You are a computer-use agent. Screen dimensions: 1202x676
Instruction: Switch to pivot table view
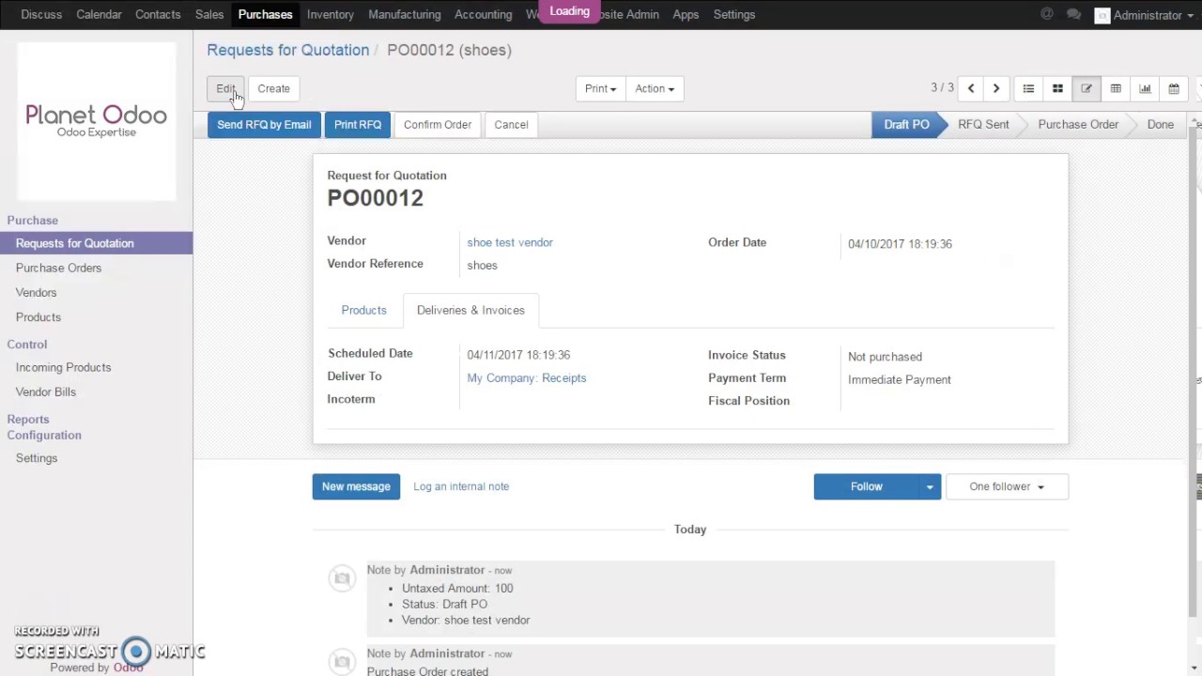pyautogui.click(x=1116, y=88)
